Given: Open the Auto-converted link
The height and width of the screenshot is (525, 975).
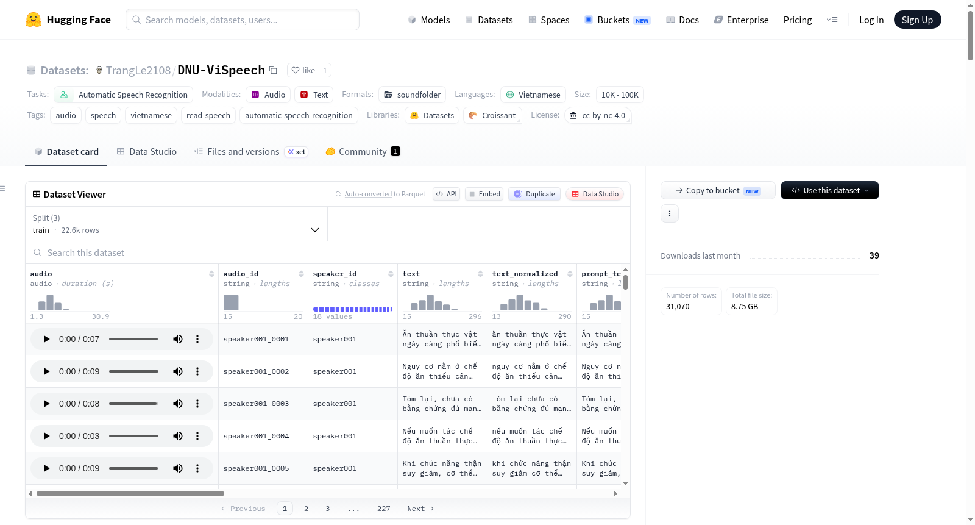Looking at the screenshot, I should click(368, 194).
